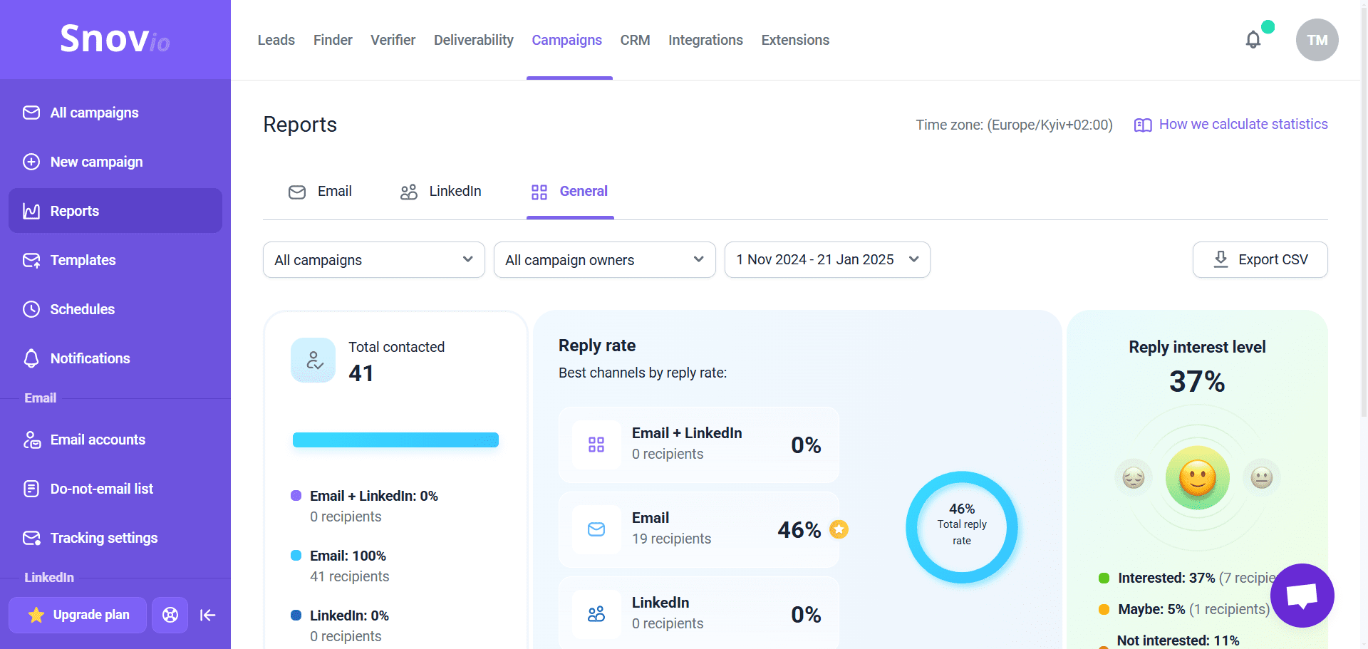Open the chat support bubble
This screenshot has height=649, width=1368.
click(x=1302, y=596)
